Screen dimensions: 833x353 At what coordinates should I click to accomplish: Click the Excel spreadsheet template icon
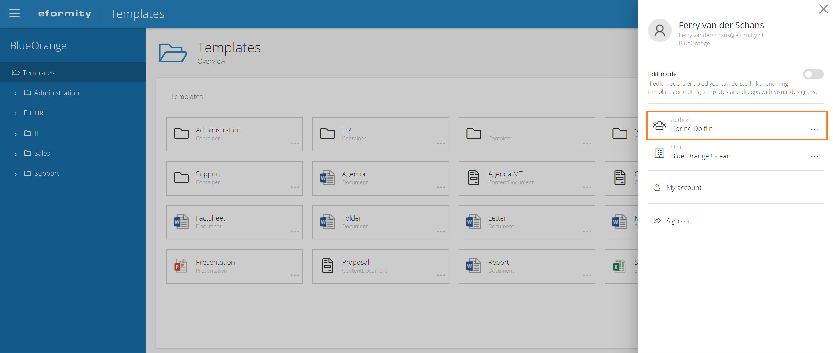(619, 266)
